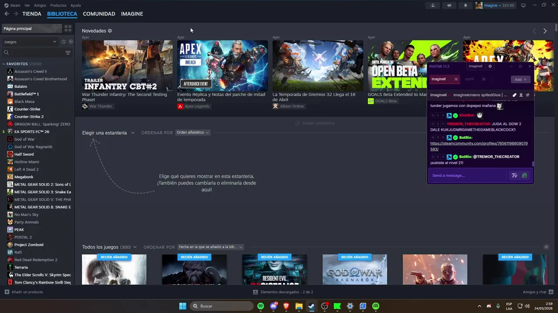
Task: Open Amigos y chat
Action: [x=538, y=292]
